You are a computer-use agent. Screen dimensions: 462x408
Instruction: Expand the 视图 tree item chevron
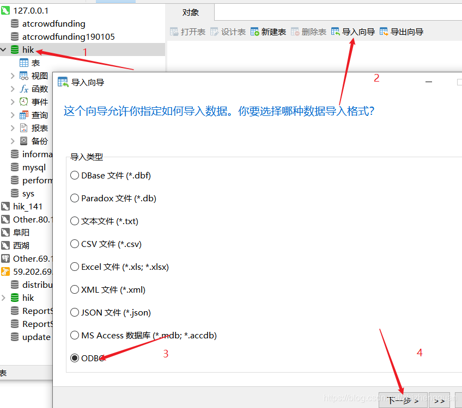12,76
